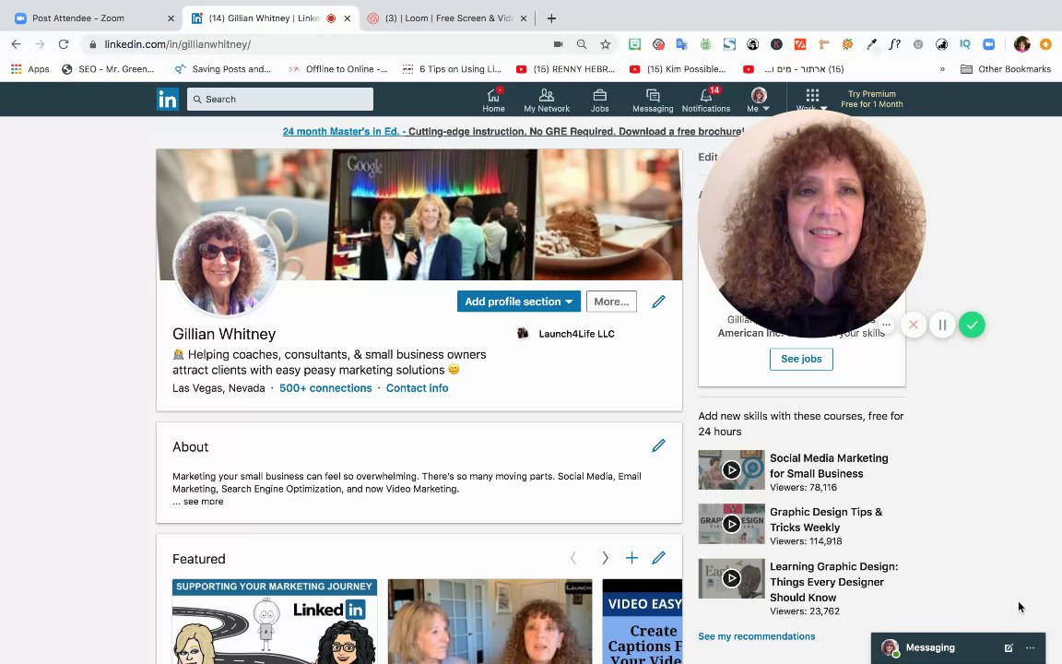Open the zoom magnifier icon in the address bar
This screenshot has height=664, width=1062.
(581, 44)
